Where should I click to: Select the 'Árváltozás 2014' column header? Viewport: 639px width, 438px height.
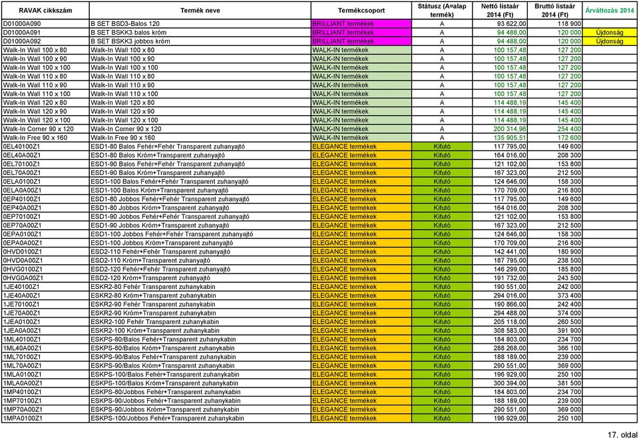coord(610,11)
